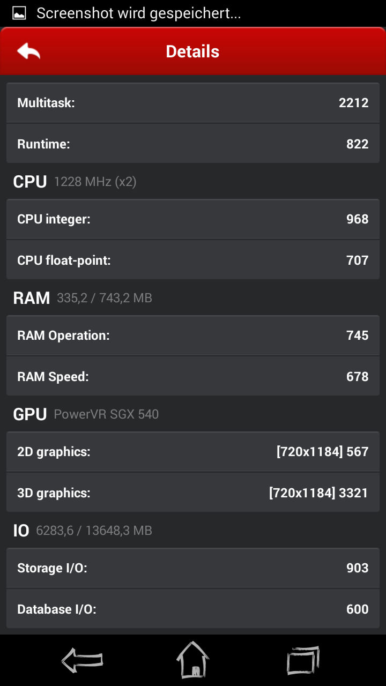Open the recent apps button

pos(303,660)
